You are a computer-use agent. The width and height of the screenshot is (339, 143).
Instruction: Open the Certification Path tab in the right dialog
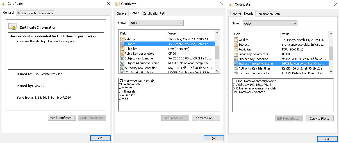point(268,14)
